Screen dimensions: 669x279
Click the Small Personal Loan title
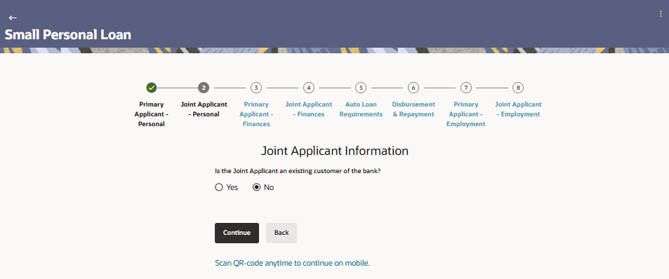point(68,35)
